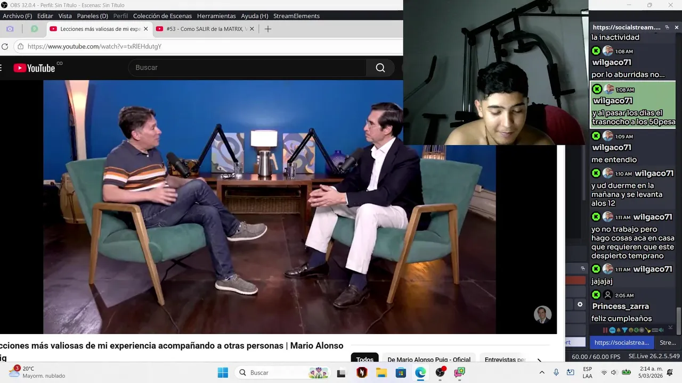The image size is (682, 383).
Task: Open the weather widget '20°C Mayorm. nublado'
Action: (37, 372)
